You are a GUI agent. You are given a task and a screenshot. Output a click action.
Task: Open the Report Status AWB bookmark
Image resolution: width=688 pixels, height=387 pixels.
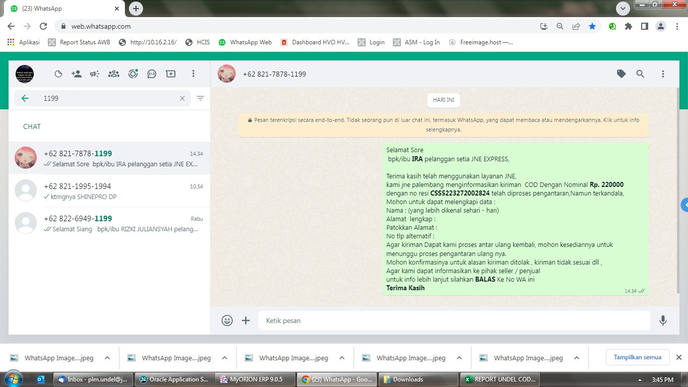tap(79, 42)
